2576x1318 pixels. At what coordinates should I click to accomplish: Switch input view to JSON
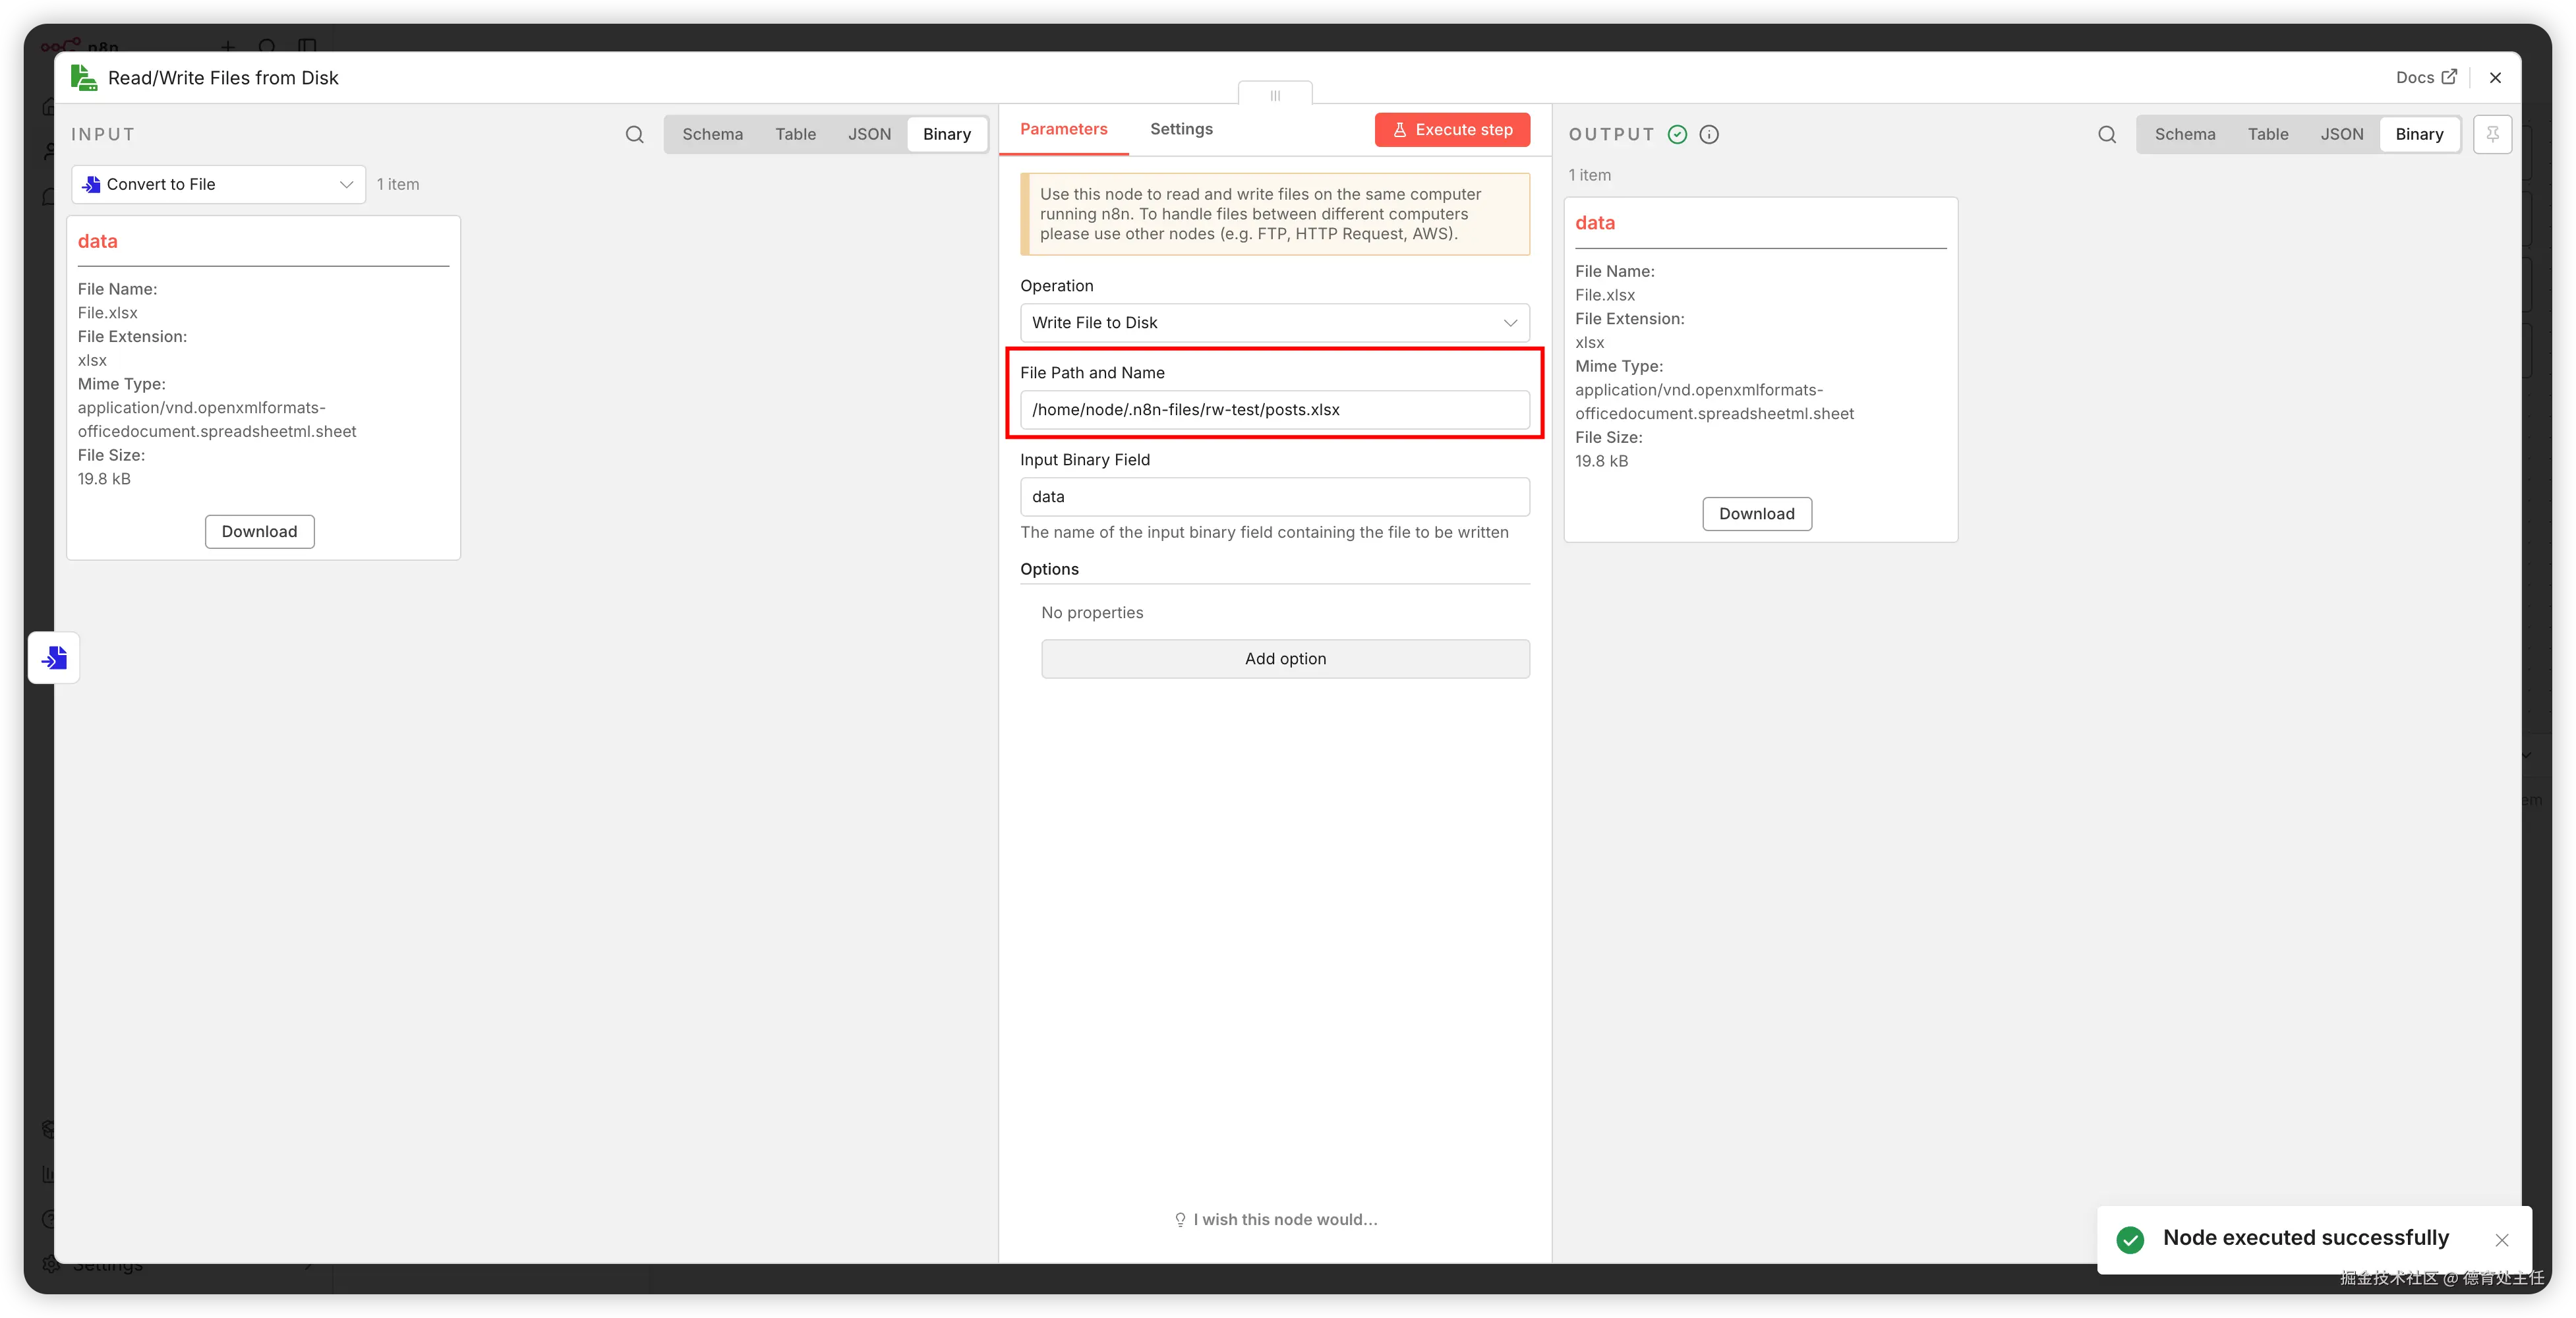coord(869,134)
